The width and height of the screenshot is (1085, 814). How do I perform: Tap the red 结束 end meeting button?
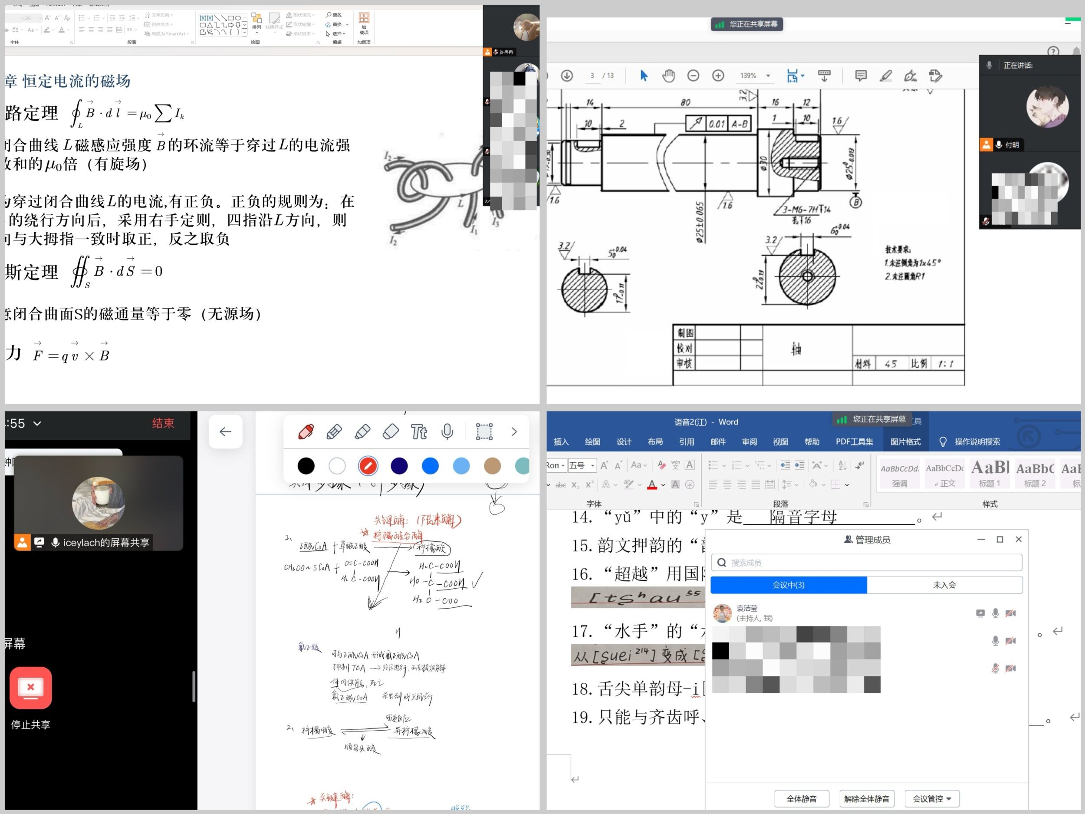[163, 423]
